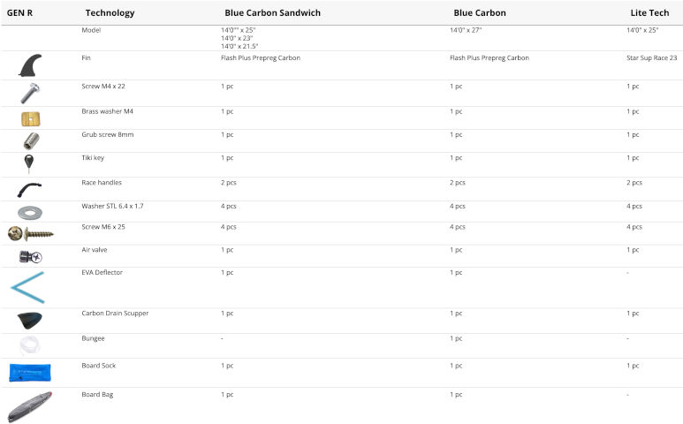The image size is (683, 424).
Task: Click the grub screw 8mm image
Action: (x=30, y=140)
